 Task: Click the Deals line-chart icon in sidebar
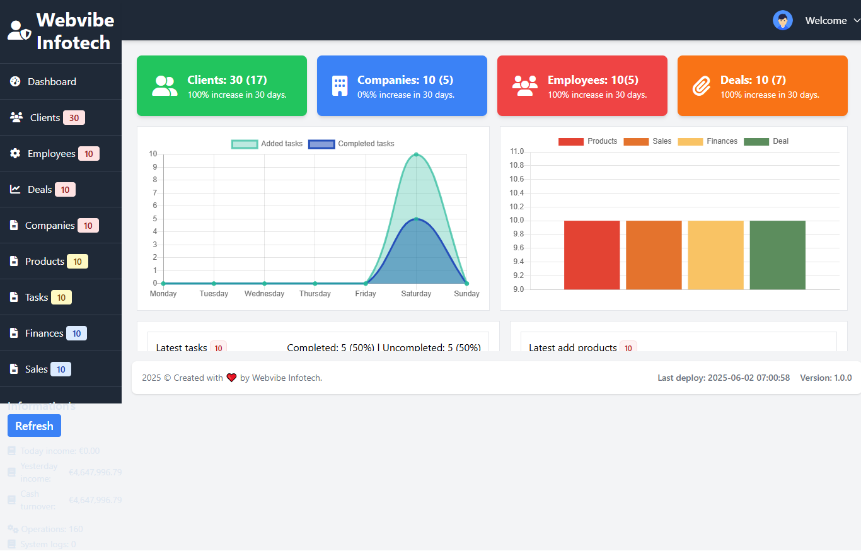15,189
